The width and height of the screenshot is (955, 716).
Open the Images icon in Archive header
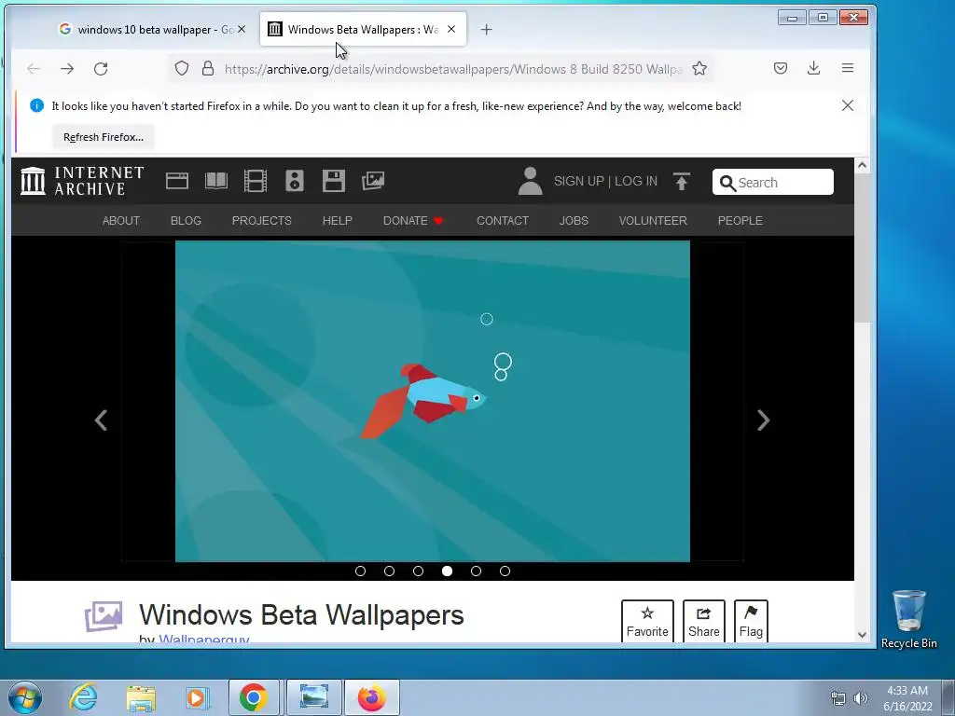pyautogui.click(x=373, y=181)
